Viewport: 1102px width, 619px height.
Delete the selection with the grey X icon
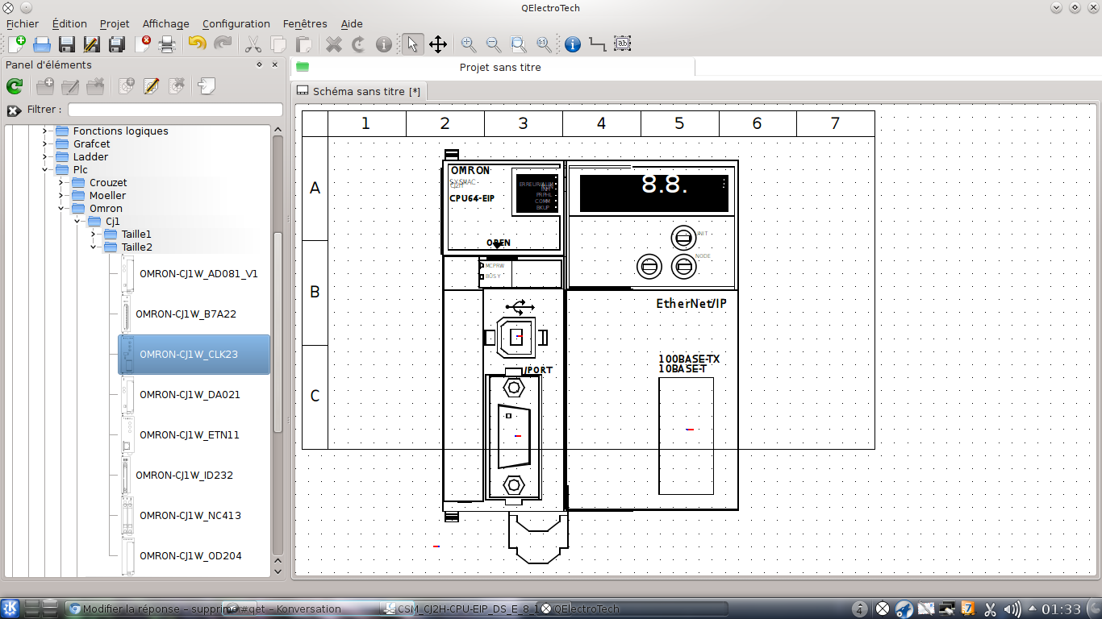[334, 44]
